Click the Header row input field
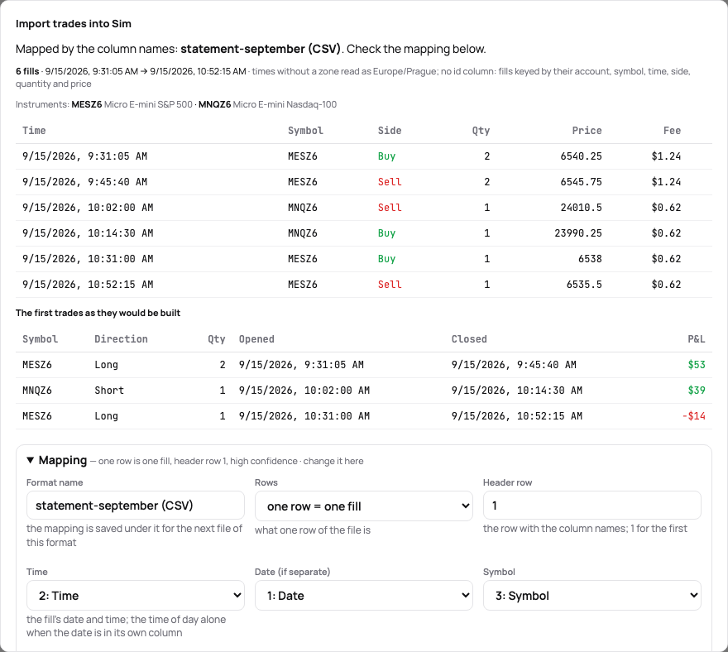728x652 pixels. click(592, 506)
